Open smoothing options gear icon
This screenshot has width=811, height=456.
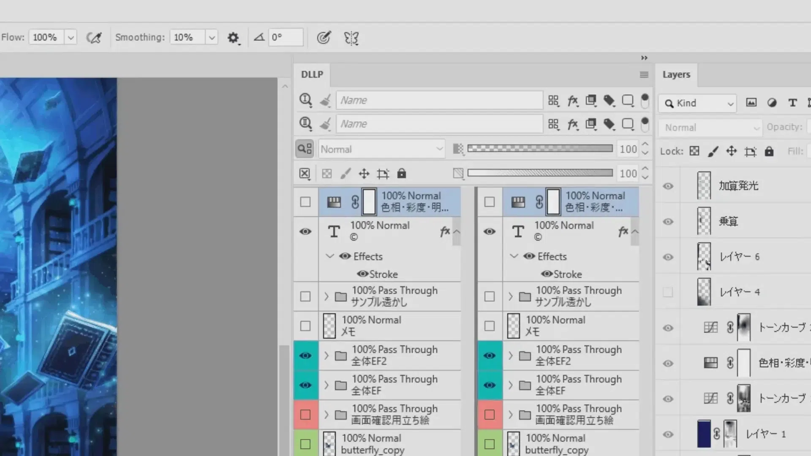(x=233, y=38)
